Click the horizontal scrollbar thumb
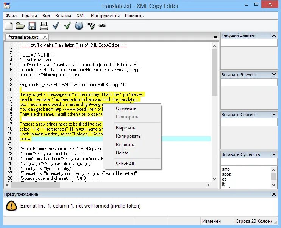281x228 pixels. [x=35, y=185]
